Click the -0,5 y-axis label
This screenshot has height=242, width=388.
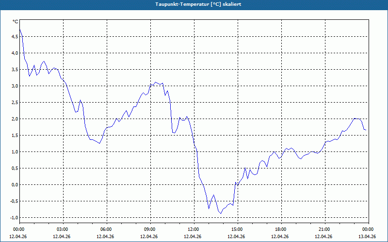click(x=15, y=201)
